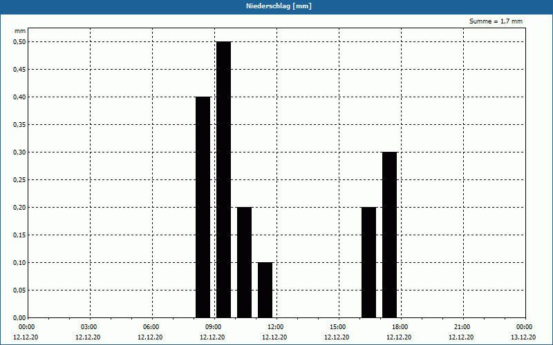Click the 0,05 y-axis value
The width and height of the screenshot is (553, 345).
19,290
